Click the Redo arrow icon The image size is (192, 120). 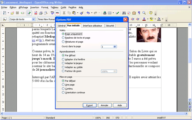click(x=95, y=13)
